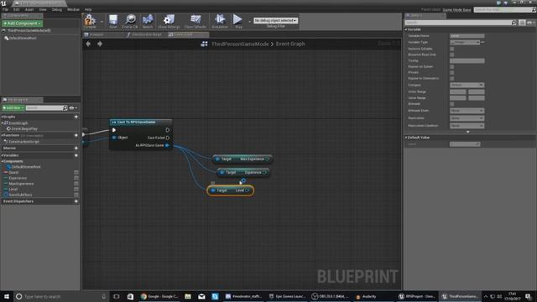
Task: Open Replication dropdown
Action: (467, 118)
